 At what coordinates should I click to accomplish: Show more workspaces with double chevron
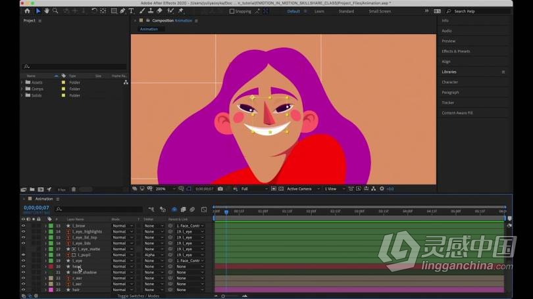tap(426, 11)
